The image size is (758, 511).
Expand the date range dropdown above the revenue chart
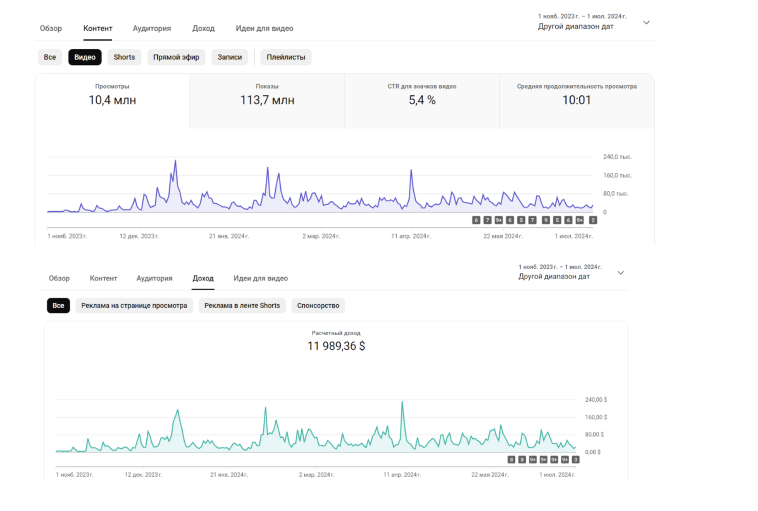pyautogui.click(x=621, y=273)
